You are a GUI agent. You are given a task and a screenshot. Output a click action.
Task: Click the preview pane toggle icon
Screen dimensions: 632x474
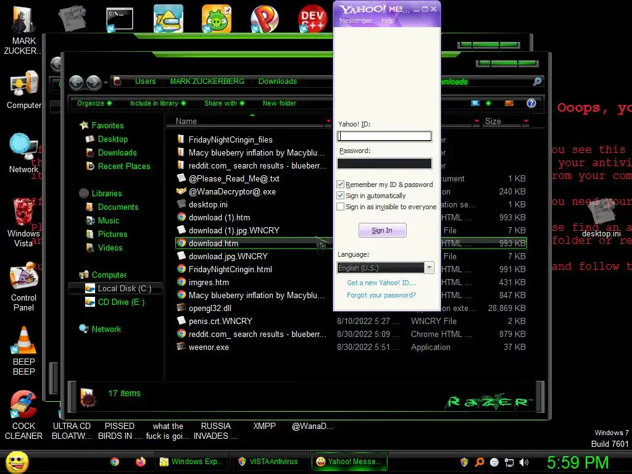coord(509,103)
